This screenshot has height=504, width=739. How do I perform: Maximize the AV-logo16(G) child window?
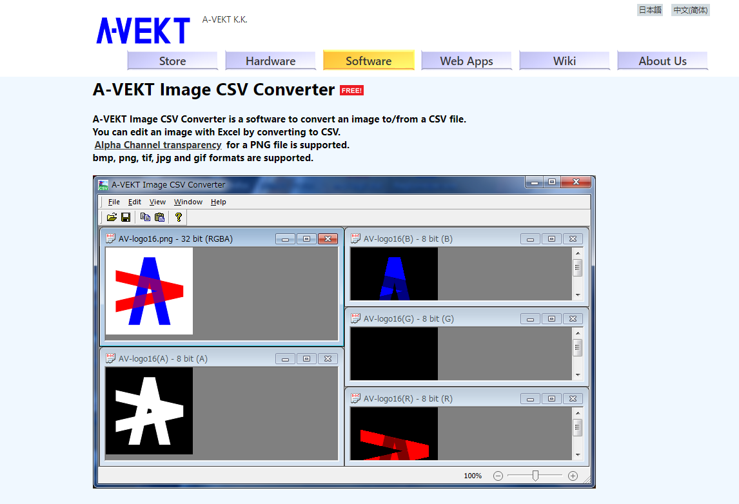(x=551, y=319)
